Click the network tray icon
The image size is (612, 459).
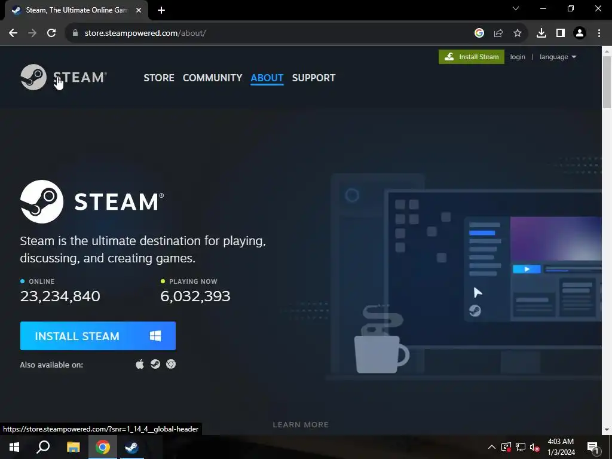pos(521,447)
